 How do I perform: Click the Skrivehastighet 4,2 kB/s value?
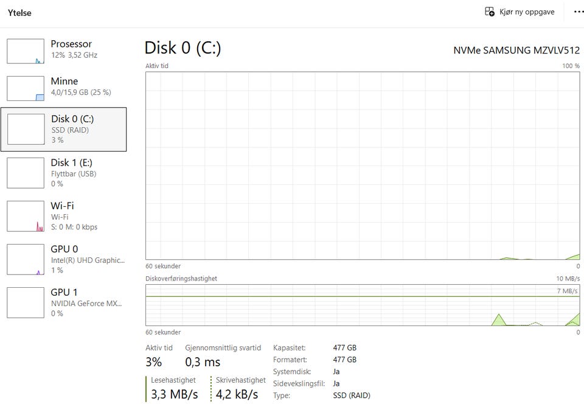click(237, 394)
